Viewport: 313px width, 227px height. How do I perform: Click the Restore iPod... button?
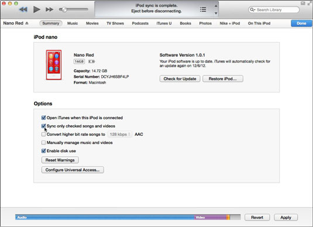[x=223, y=78]
